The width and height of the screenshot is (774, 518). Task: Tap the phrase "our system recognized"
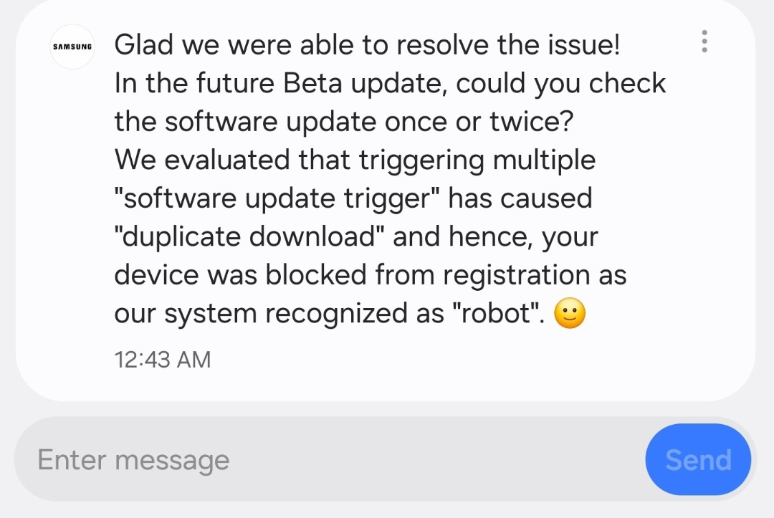point(278,314)
